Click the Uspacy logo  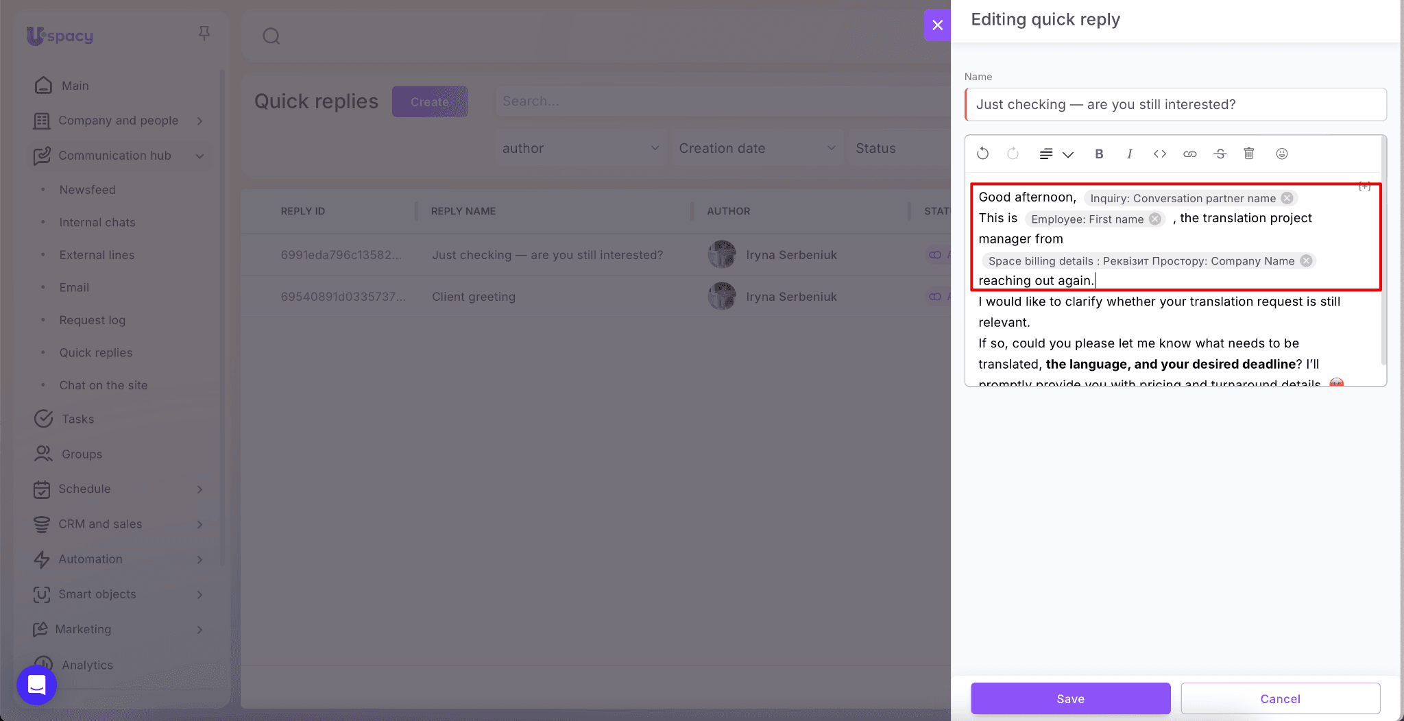click(x=60, y=36)
